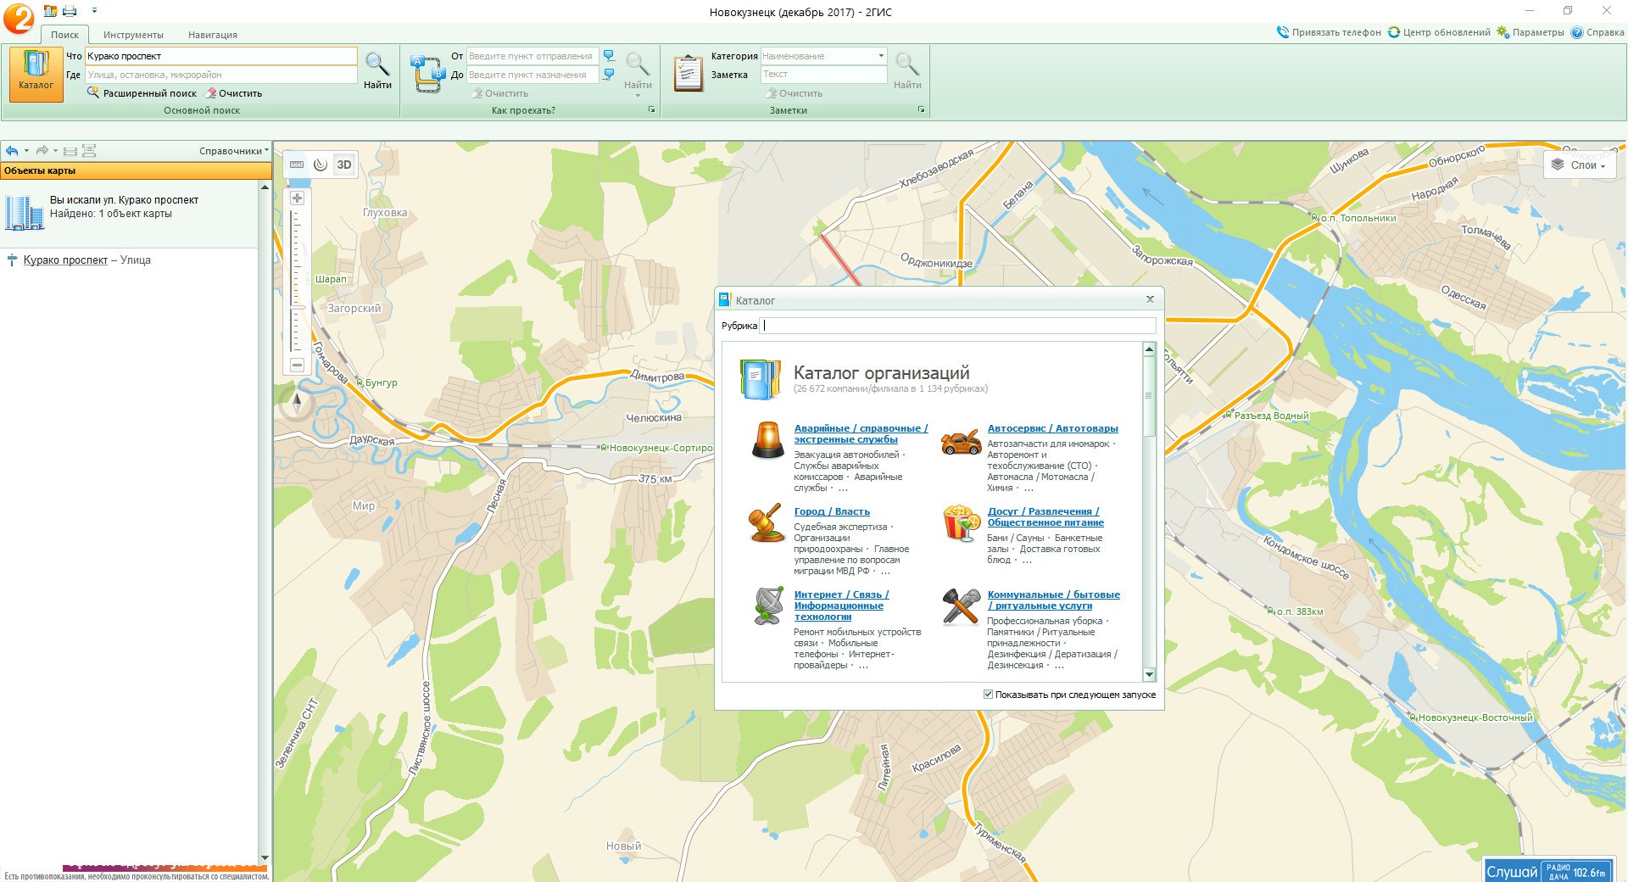Screen dimensions: 1628x882
Task: Open the Каталог button in the search ribbon
Action: click(36, 74)
